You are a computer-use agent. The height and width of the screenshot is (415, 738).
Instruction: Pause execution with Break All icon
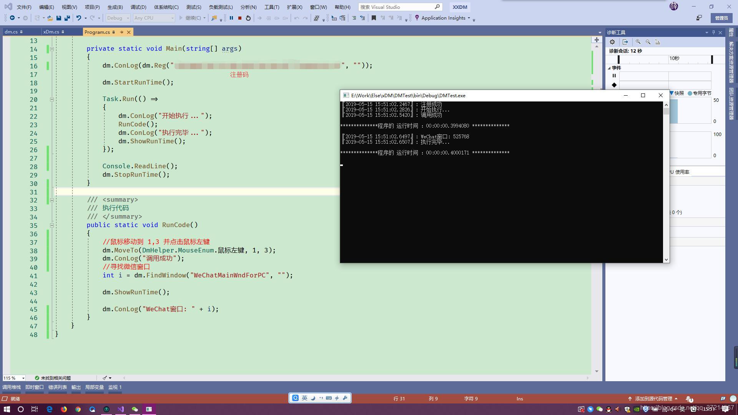(231, 18)
